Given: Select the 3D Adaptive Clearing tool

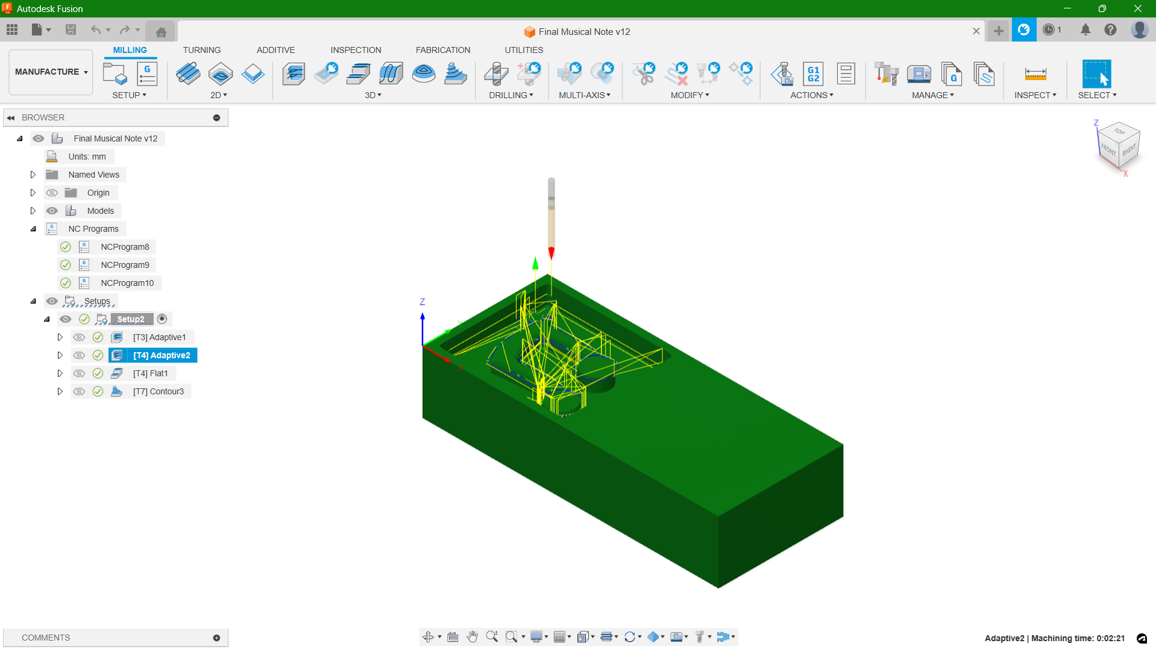Looking at the screenshot, I should tap(294, 74).
